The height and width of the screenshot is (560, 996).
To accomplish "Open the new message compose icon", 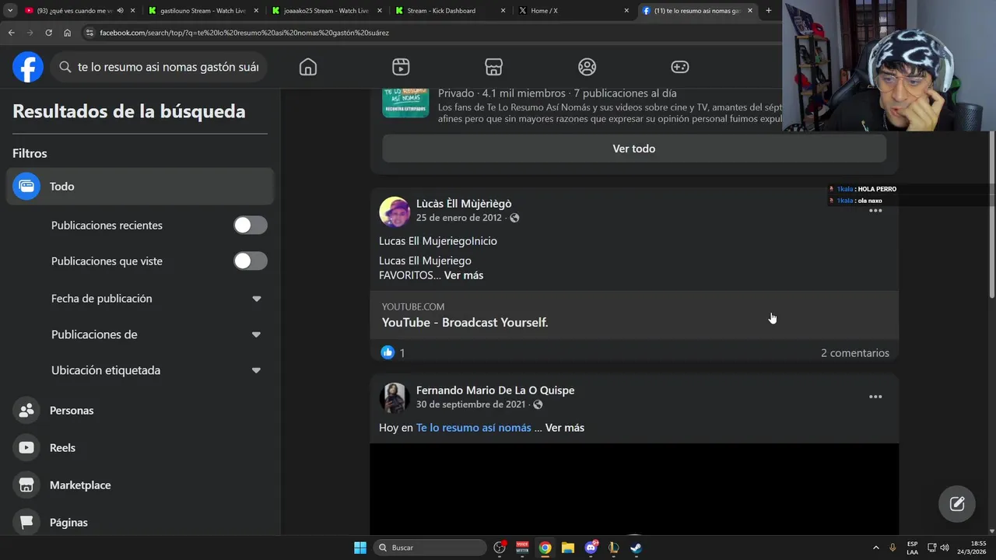I will 957,504.
